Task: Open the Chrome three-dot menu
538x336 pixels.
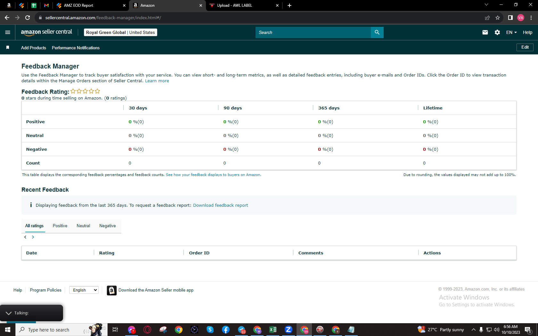Action: [x=531, y=18]
